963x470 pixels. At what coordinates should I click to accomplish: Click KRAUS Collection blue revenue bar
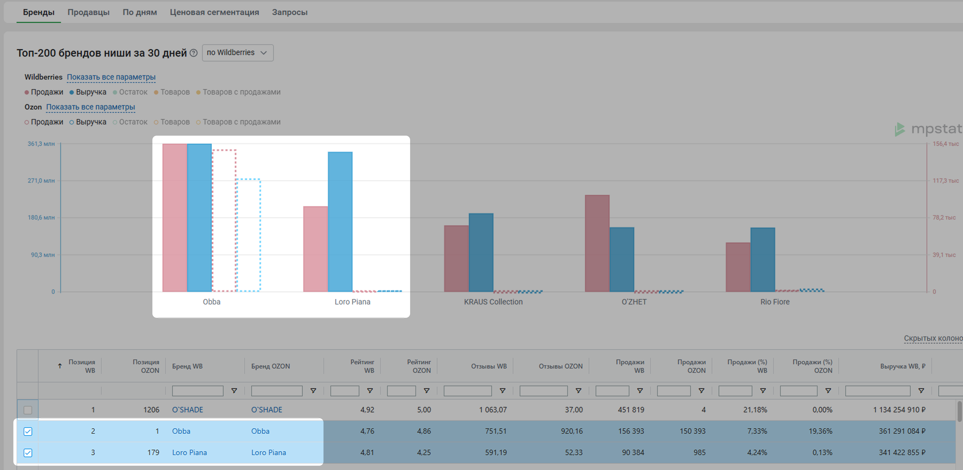(x=481, y=252)
